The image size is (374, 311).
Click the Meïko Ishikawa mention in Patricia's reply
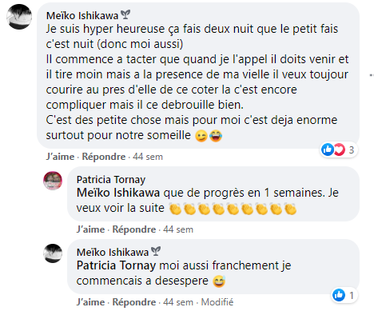[118, 193]
